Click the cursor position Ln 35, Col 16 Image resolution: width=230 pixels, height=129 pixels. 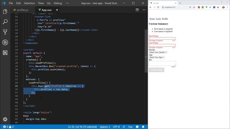coord(82,127)
